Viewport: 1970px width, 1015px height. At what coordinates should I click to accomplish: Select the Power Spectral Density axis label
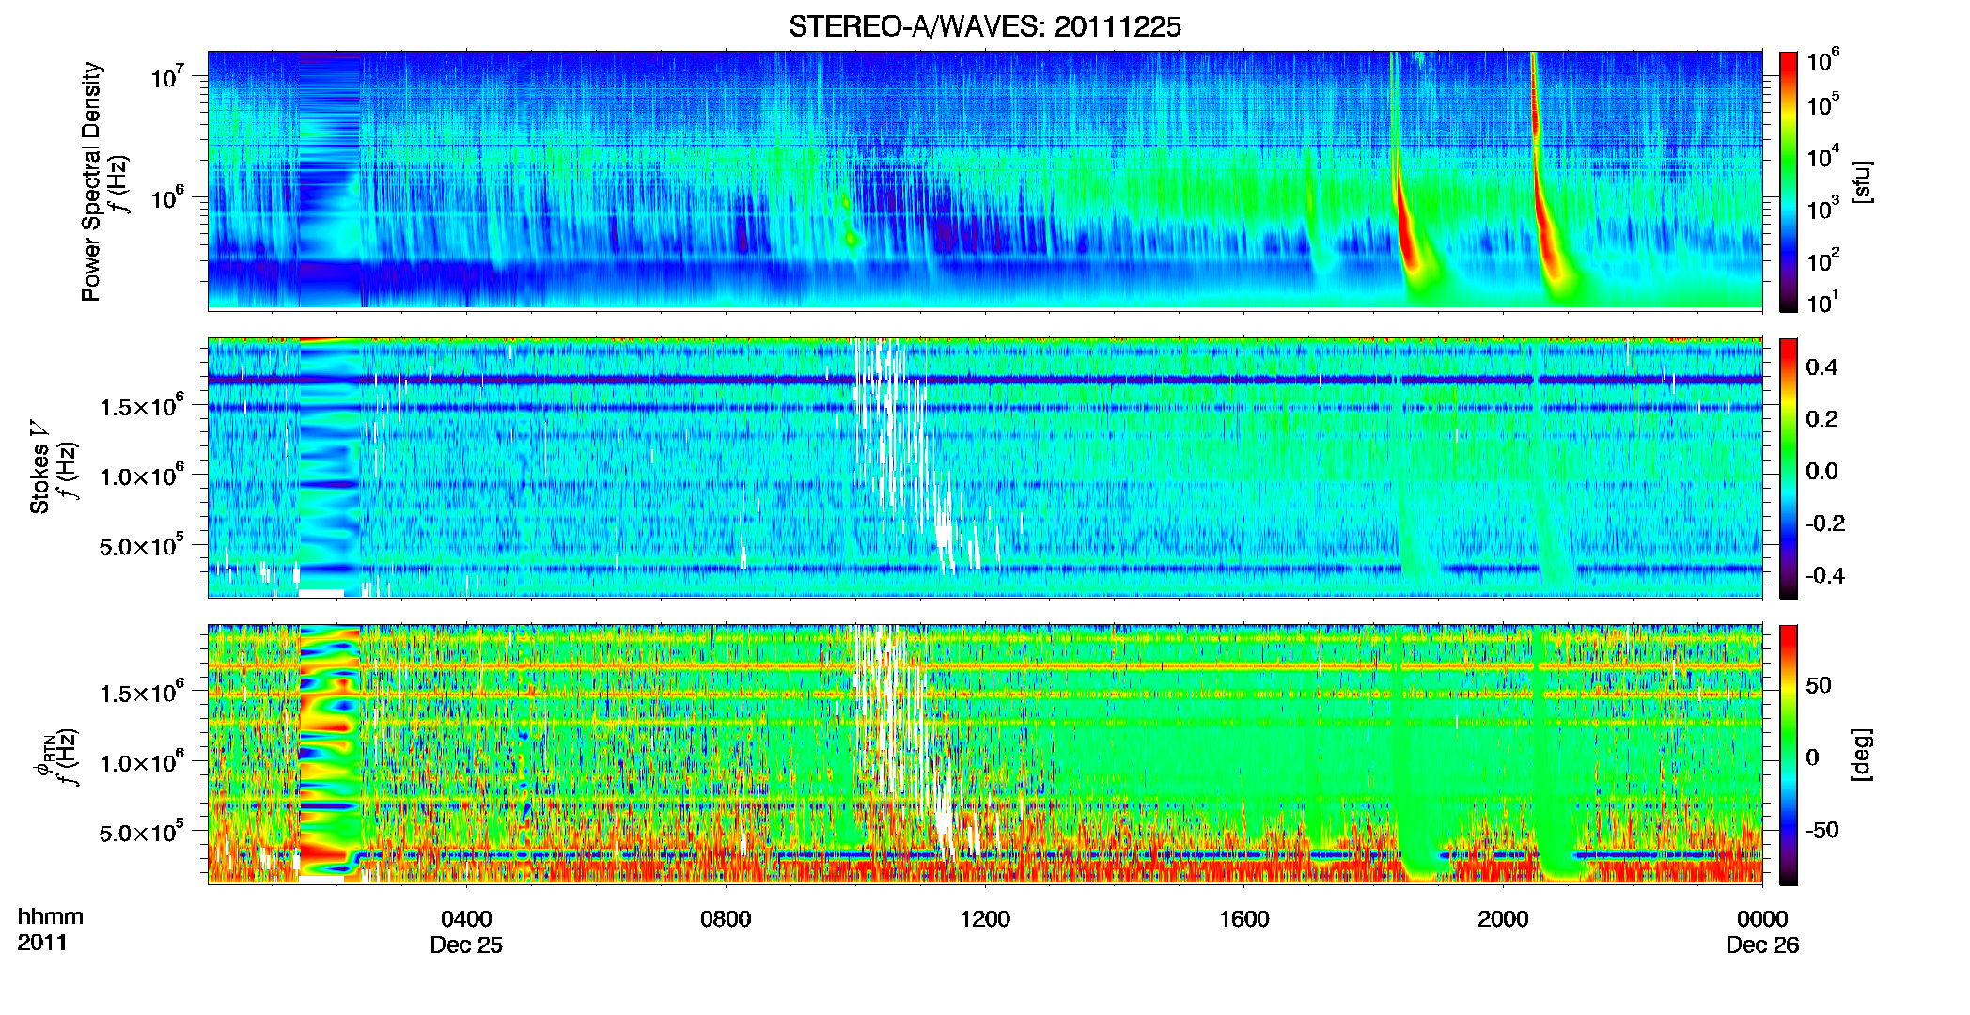pos(91,181)
